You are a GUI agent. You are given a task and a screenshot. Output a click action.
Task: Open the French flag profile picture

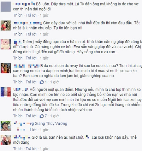(6, 92)
